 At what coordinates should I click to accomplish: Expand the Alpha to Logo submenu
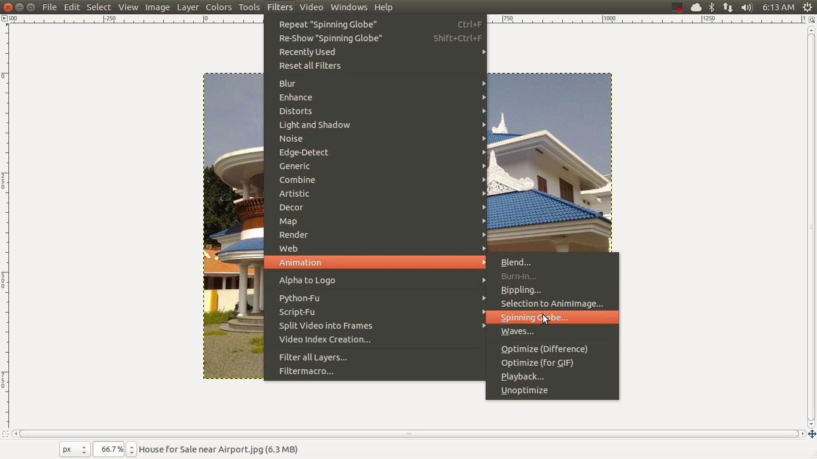[x=307, y=280]
